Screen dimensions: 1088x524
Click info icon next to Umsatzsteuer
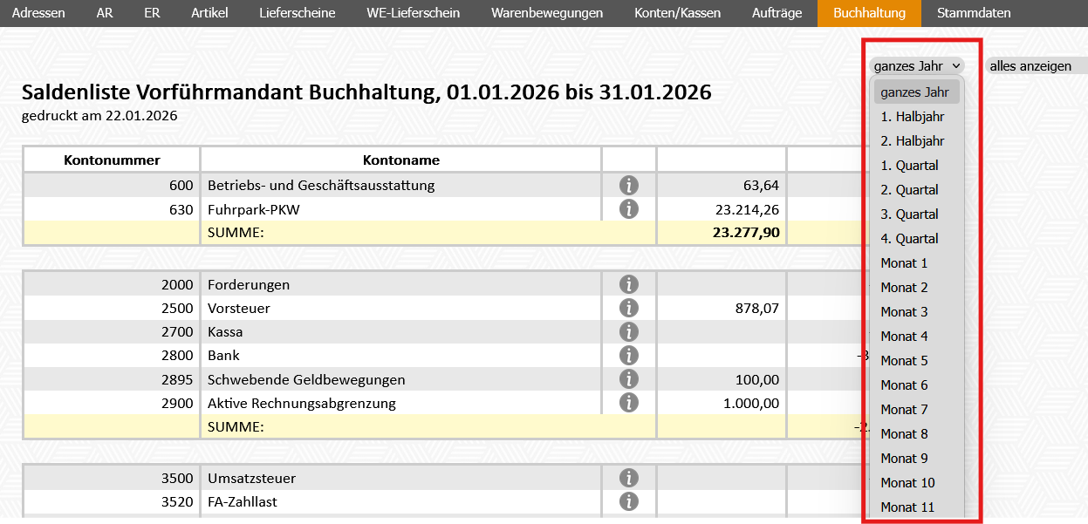pos(628,478)
